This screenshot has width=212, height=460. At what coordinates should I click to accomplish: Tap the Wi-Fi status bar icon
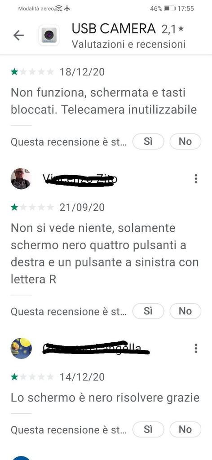pos(59,9)
